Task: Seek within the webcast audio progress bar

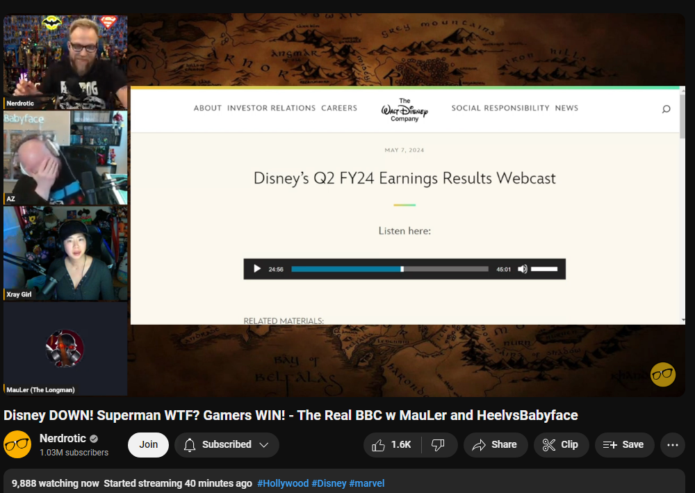Action: (390, 269)
